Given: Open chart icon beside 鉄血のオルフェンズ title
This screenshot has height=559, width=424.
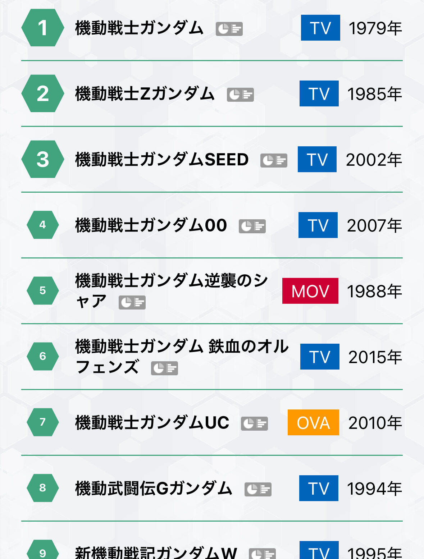Looking at the screenshot, I should point(164,368).
